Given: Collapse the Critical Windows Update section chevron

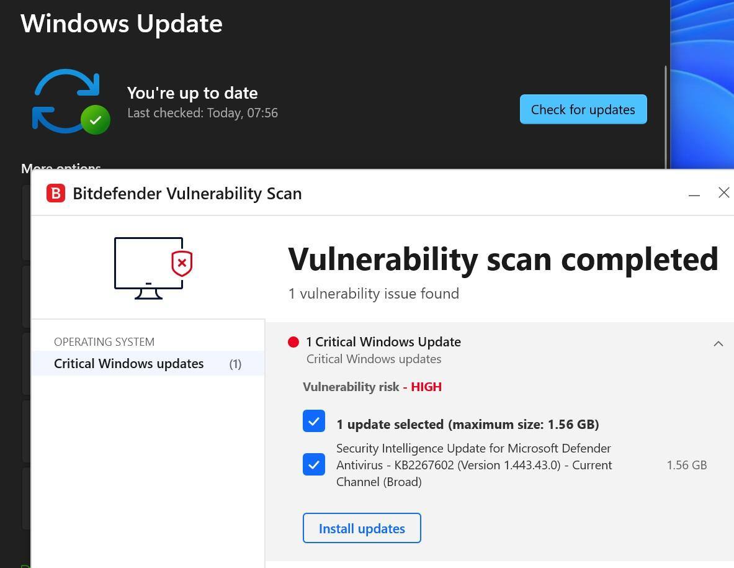Looking at the screenshot, I should 718,343.
